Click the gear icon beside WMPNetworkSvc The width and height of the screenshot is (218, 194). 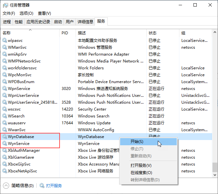pyautogui.click(x=5, y=61)
